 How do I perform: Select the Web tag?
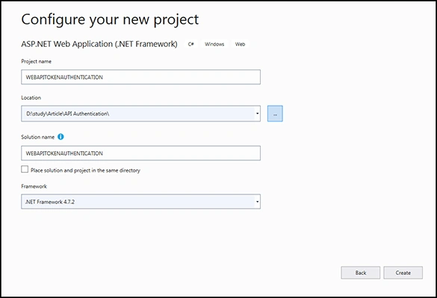tap(240, 44)
